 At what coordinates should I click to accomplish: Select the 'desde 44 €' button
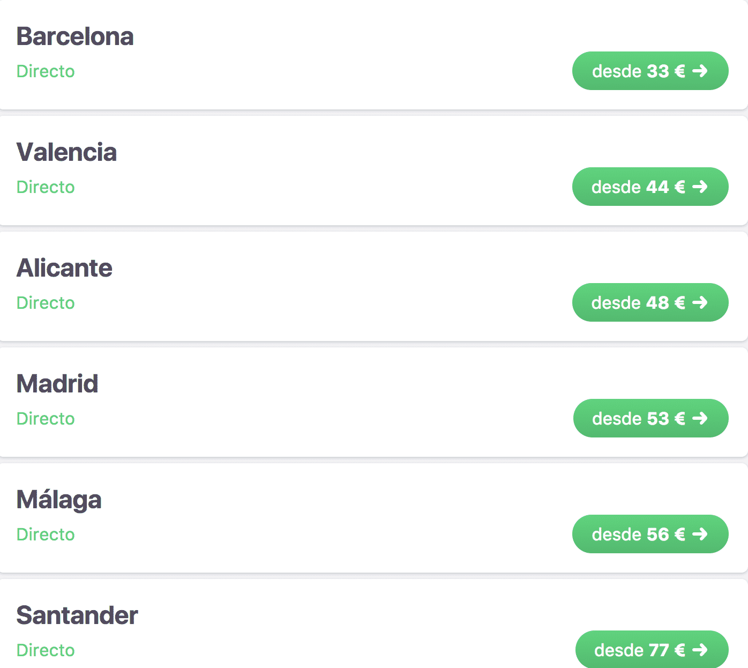pos(650,187)
